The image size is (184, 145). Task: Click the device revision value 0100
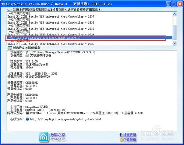coord(28,89)
